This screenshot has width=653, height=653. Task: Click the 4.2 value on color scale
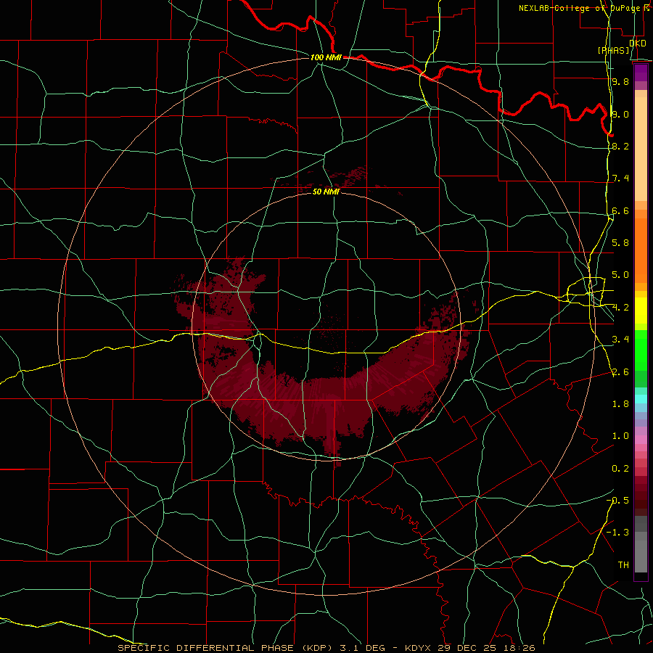[620, 308]
